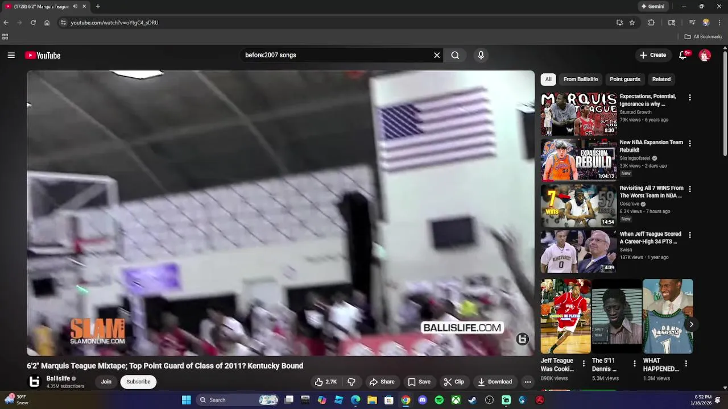Open Steam from the taskbar
The image size is (728, 409).
pyautogui.click(x=472, y=400)
